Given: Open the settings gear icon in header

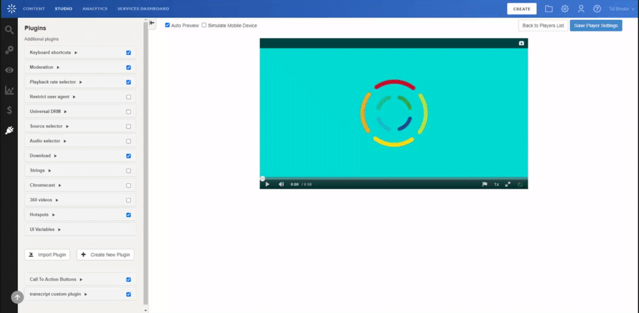Looking at the screenshot, I should [x=565, y=8].
